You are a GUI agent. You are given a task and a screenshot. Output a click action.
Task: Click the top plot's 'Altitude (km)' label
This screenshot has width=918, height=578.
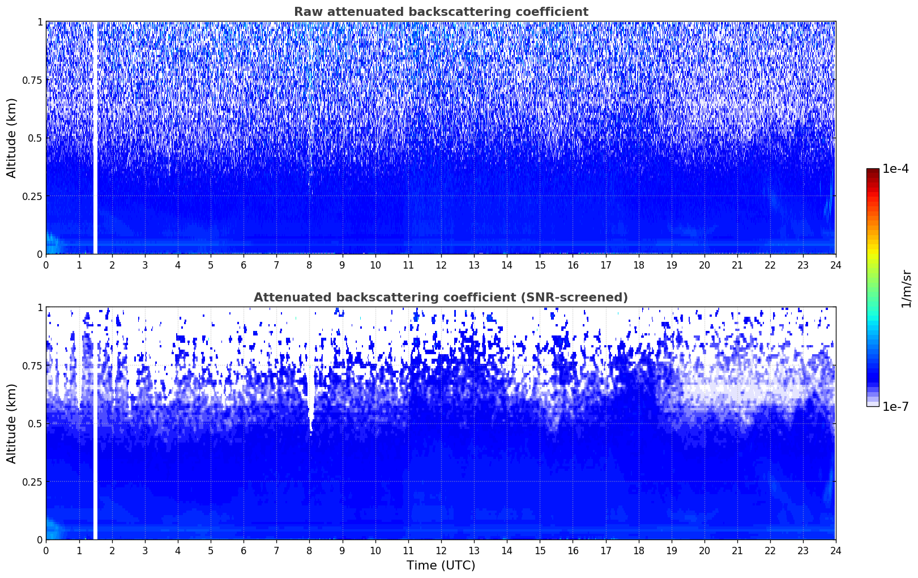(11, 138)
